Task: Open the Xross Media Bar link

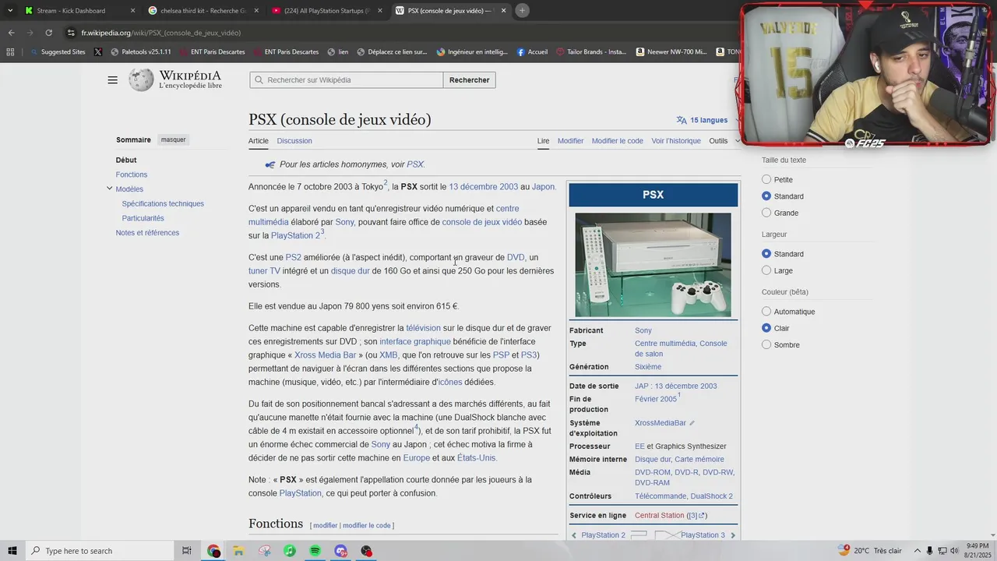Action: (325, 355)
